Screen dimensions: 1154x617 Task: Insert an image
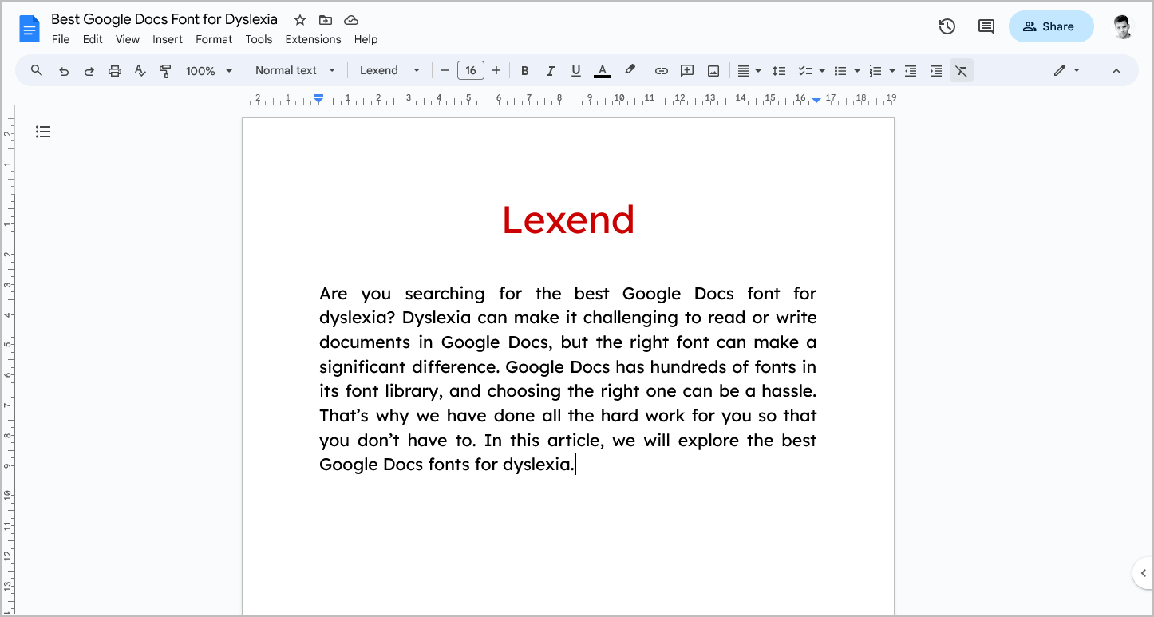point(713,71)
